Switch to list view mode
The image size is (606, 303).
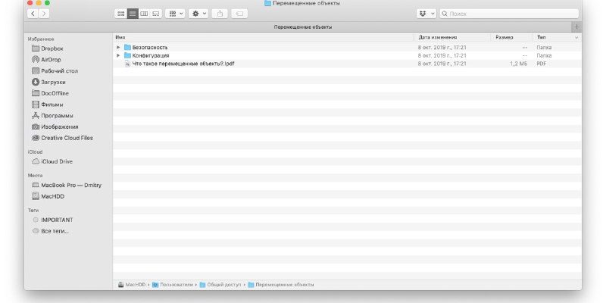pos(133,14)
